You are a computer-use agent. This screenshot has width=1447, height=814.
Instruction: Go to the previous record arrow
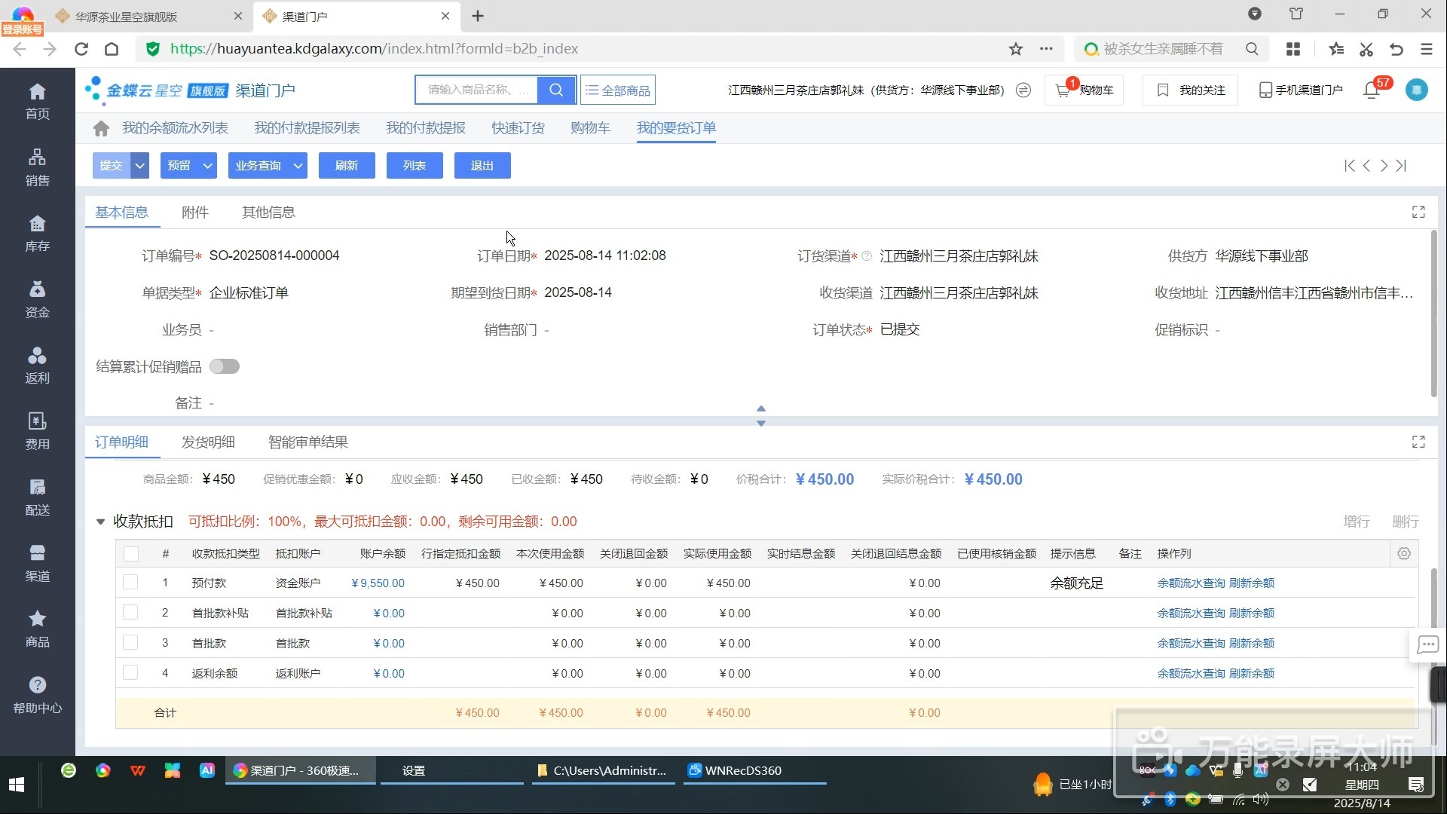(1366, 166)
